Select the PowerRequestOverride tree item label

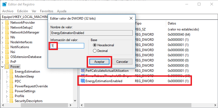click(31, 86)
